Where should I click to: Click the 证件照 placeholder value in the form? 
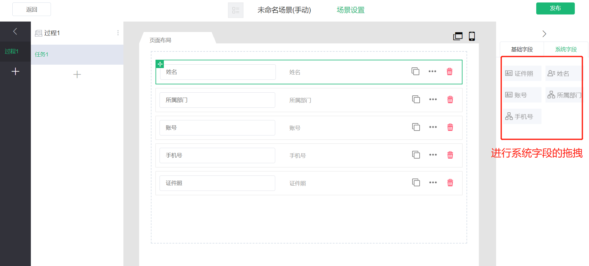(x=297, y=183)
